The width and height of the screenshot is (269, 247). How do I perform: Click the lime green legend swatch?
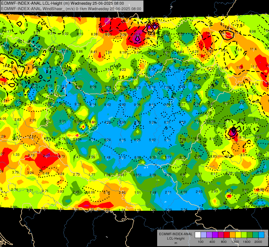coord(244,235)
